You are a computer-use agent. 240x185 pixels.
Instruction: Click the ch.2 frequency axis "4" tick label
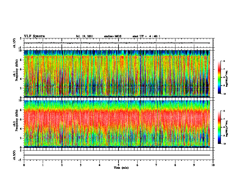click(x=21, y=129)
